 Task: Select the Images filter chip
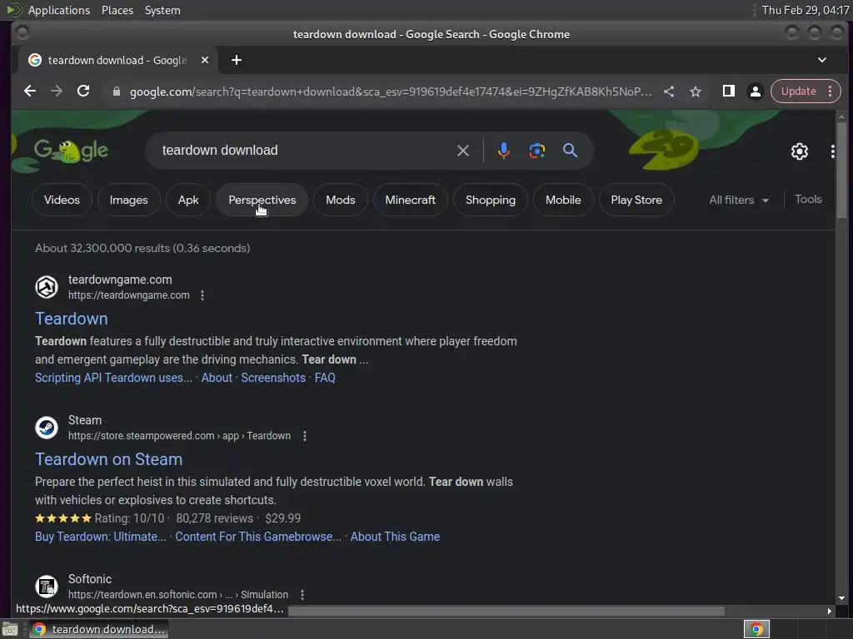coord(128,200)
